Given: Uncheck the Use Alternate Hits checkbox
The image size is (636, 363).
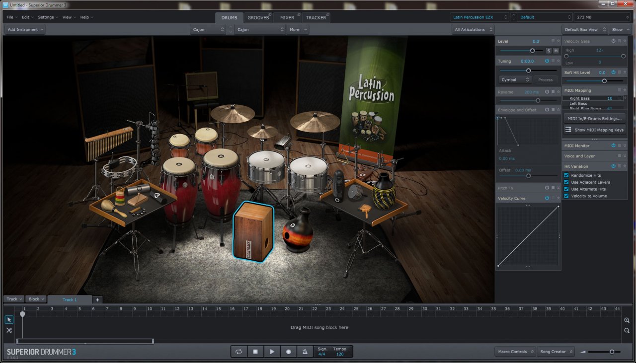Looking at the screenshot, I should tap(566, 189).
